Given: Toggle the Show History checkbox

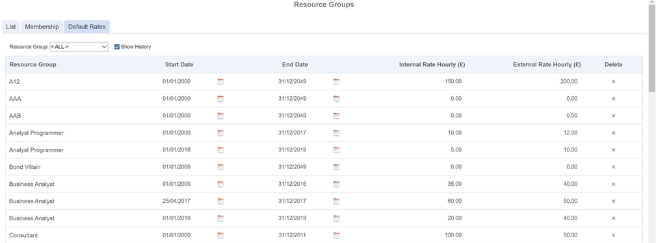Looking at the screenshot, I should 117,47.
